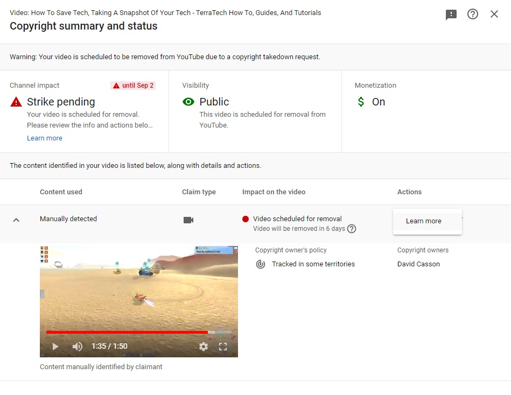The width and height of the screenshot is (511, 395).
Task: Click the 'Copyright owner's policy' label
Action: (x=291, y=250)
